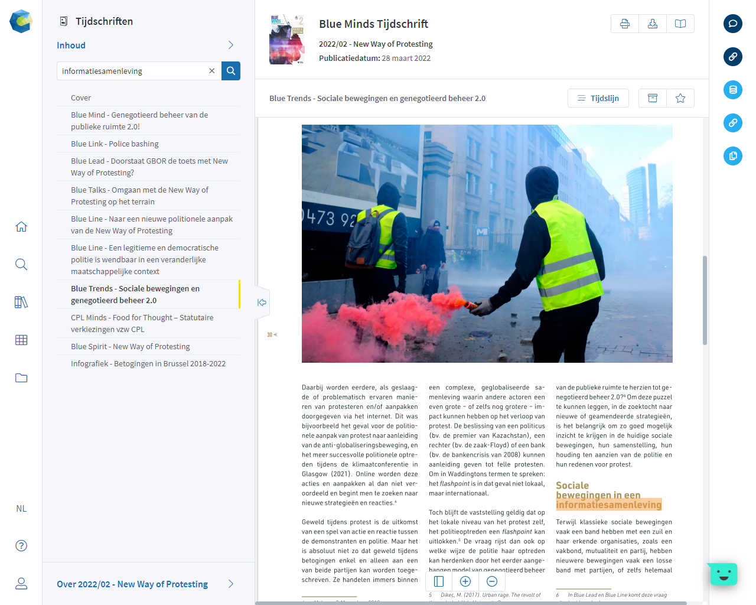Open the user profile icon
The image size is (756, 605).
click(x=21, y=584)
